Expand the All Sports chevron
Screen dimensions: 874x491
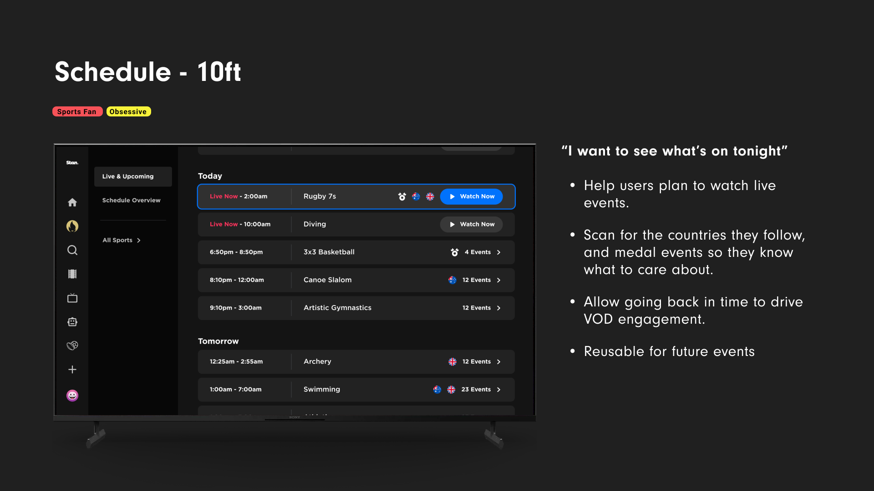point(139,240)
